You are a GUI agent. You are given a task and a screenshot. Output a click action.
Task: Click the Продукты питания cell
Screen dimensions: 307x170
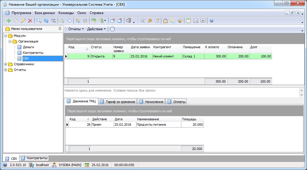tap(159, 125)
